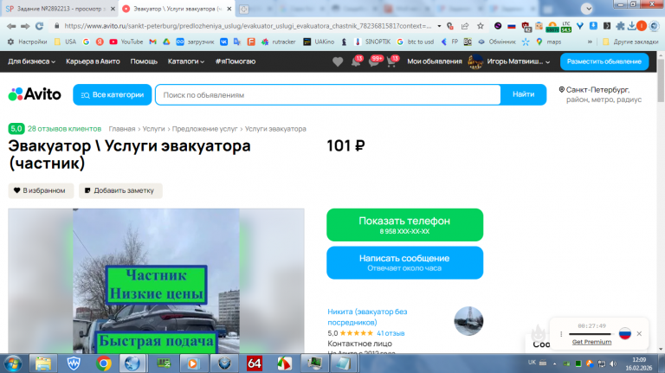The height and width of the screenshot is (373, 665).
Task: Expand the Каталоги dropdown
Action: pyautogui.click(x=186, y=61)
